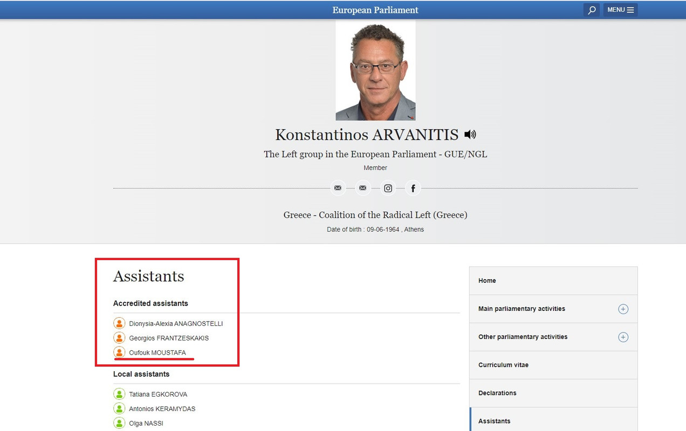
Task: Click the European Parliament header title
Action: pyautogui.click(x=375, y=10)
